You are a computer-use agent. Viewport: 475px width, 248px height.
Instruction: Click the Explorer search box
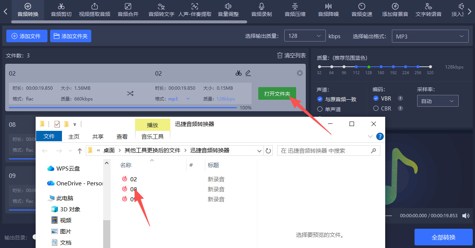pyautogui.click(x=328, y=151)
